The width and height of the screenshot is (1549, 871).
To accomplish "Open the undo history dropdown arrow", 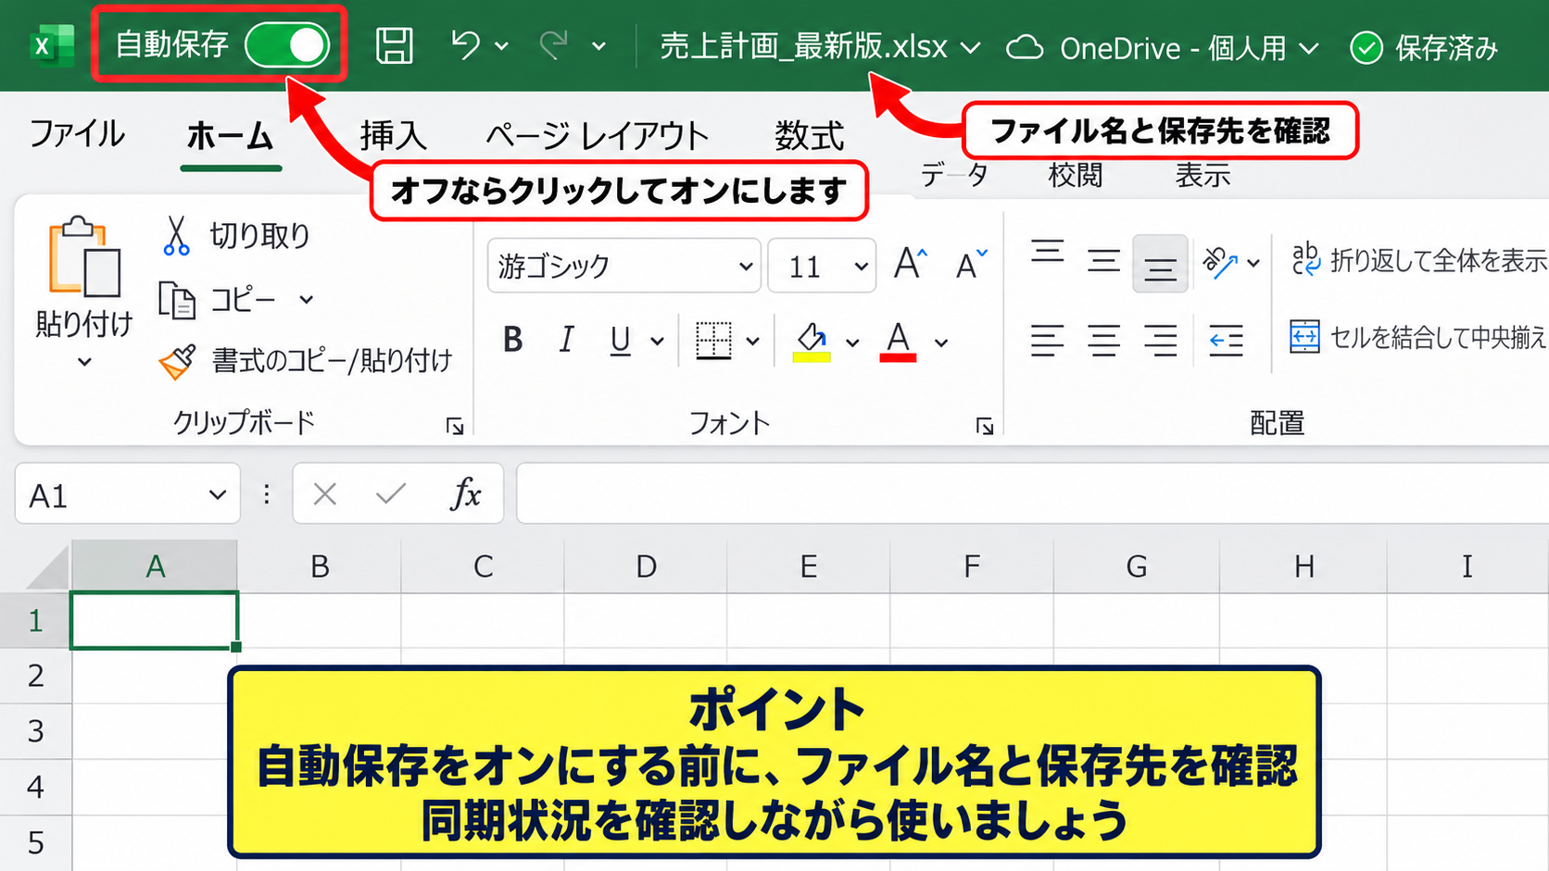I will pos(502,45).
